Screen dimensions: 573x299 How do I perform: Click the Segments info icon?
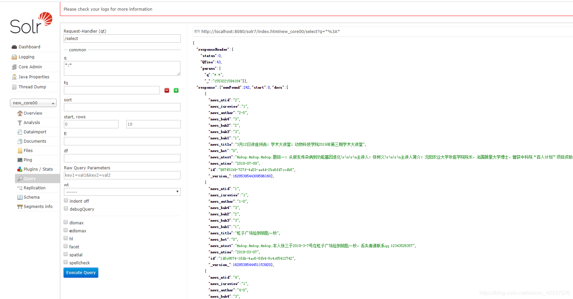(20, 207)
